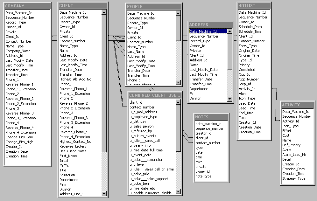Viewport: 317px width, 201px height.
Task: Choose u_birthday field in COMBINED_CLIENT_USE table
Action: (138, 121)
